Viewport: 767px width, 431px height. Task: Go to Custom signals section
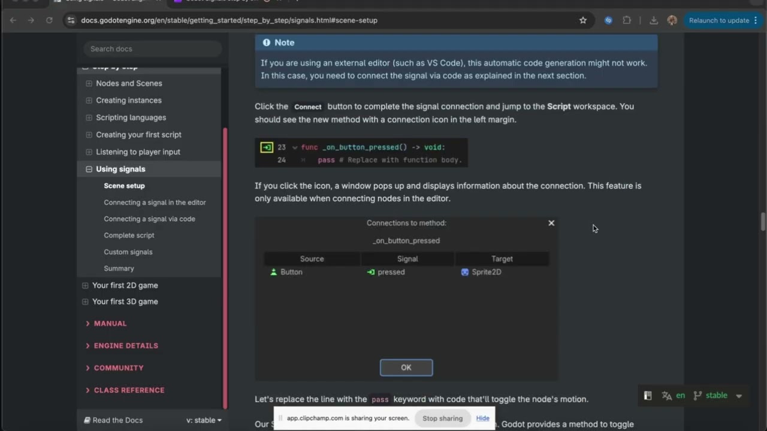coord(128,252)
